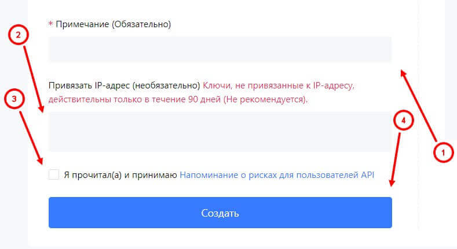
Task: Click the "Я прочитал(а) и принимаю" label
Action: (x=120, y=174)
